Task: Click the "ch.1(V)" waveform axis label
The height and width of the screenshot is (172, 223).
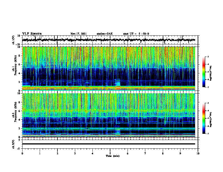Action: pyautogui.click(x=14, y=40)
